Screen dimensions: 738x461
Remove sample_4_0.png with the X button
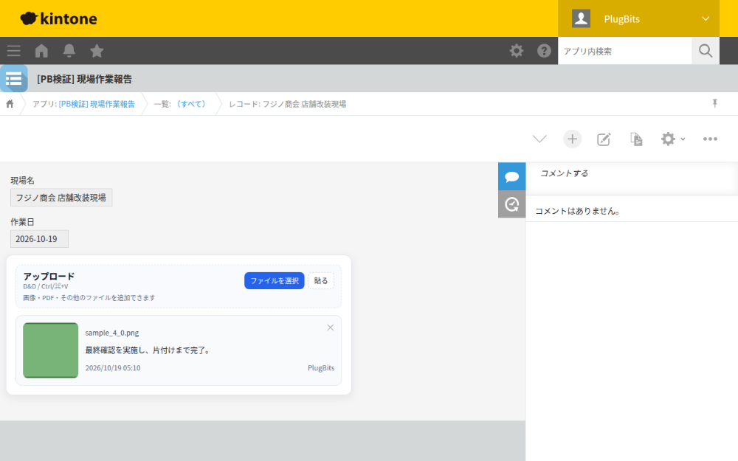click(x=331, y=327)
